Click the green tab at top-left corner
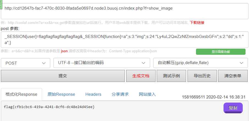The height and width of the screenshot is (121, 251). (1, 4)
